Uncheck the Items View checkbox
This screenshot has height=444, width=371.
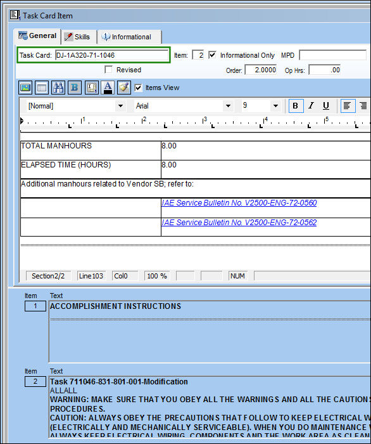138,88
